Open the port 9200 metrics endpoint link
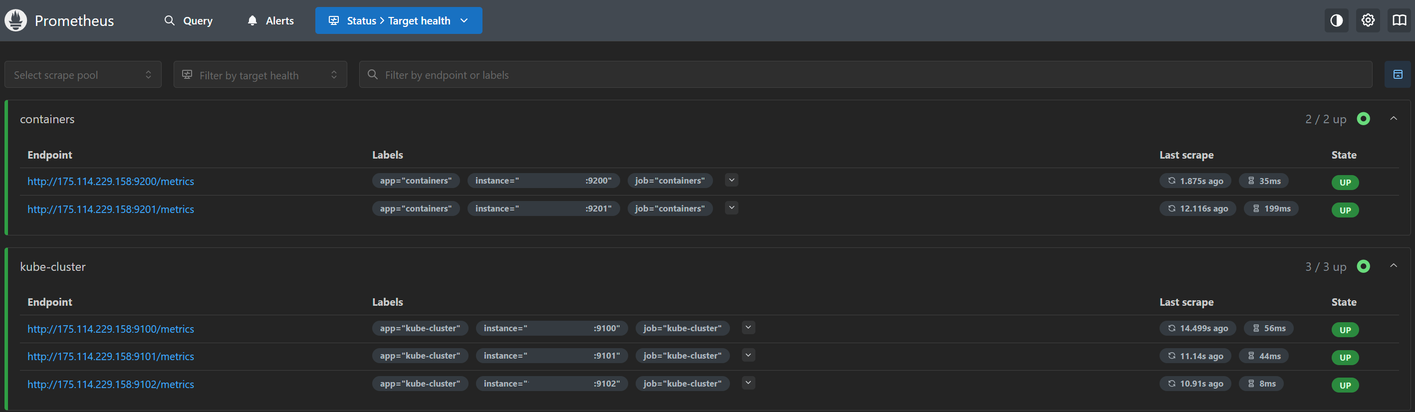The width and height of the screenshot is (1415, 412). 110,181
